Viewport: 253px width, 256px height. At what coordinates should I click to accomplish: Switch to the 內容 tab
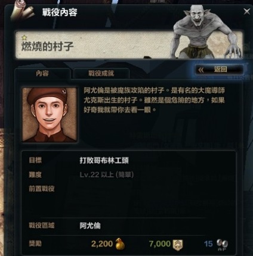pos(42,73)
